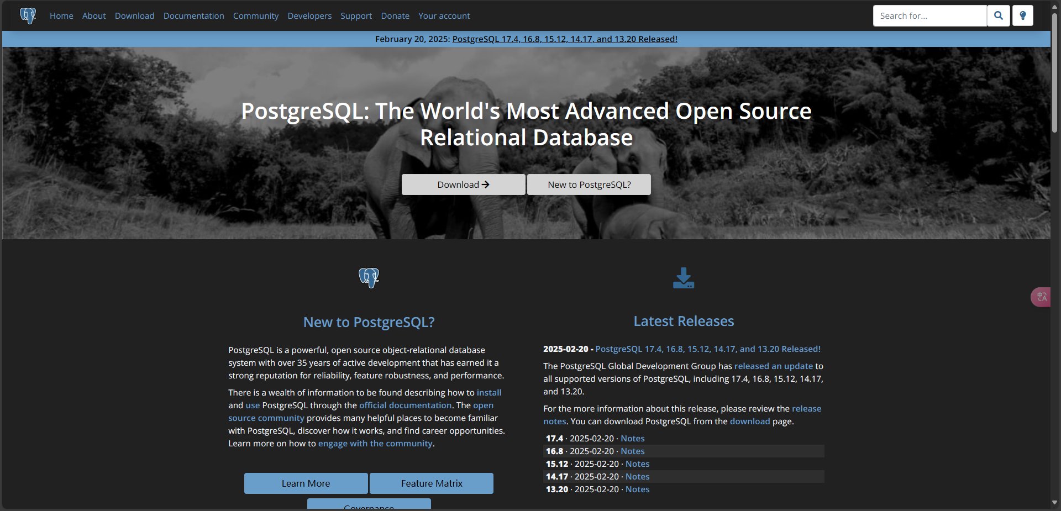Viewport: 1061px width, 511px height.
Task: Open the Home menu item
Action: pos(61,16)
